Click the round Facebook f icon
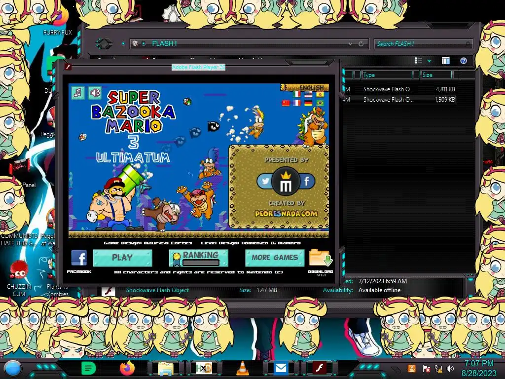The image size is (505, 379). coord(307,181)
